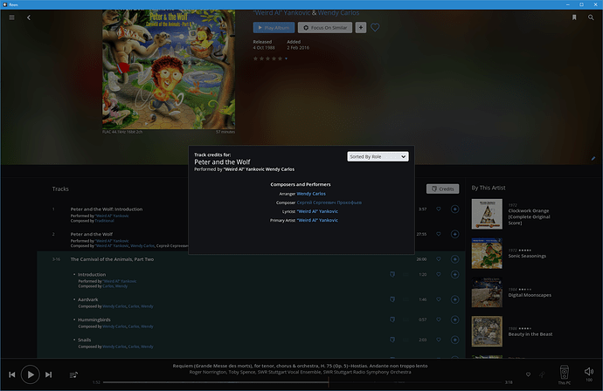Open star rating dropdown arrow
Viewport: 603px width, 391px height.
pos(286,58)
